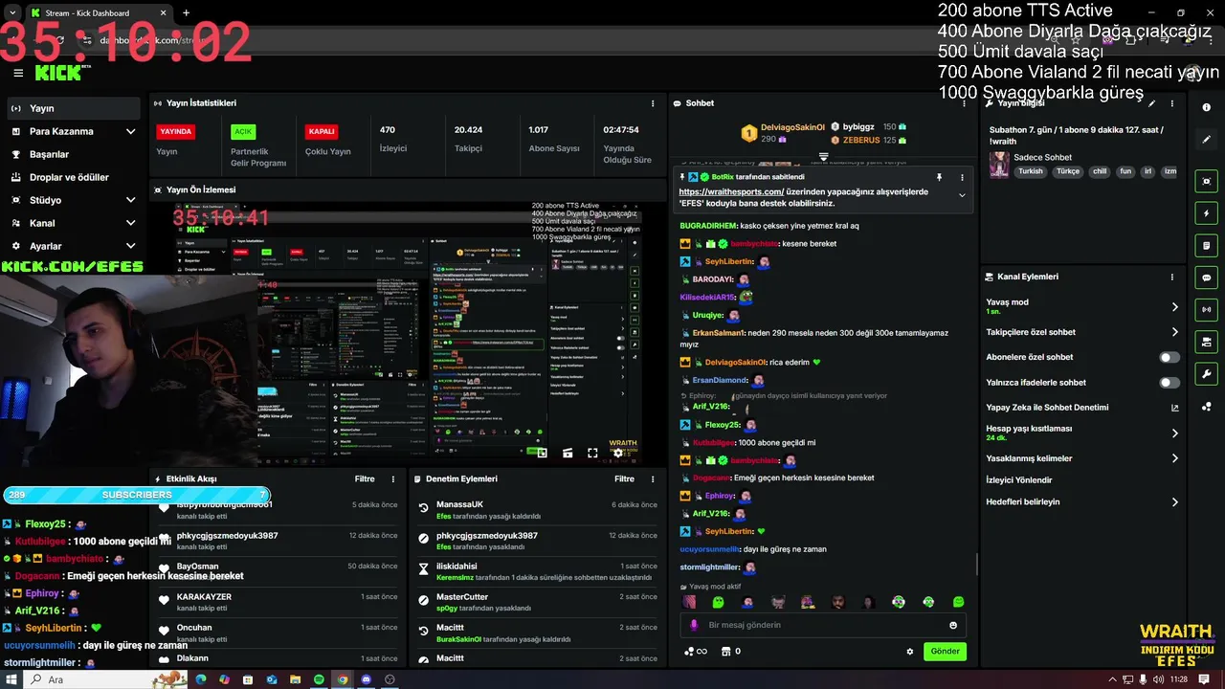Open the wraithesports.com link in pinned message
This screenshot has width=1225, height=689.
pyautogui.click(x=731, y=192)
